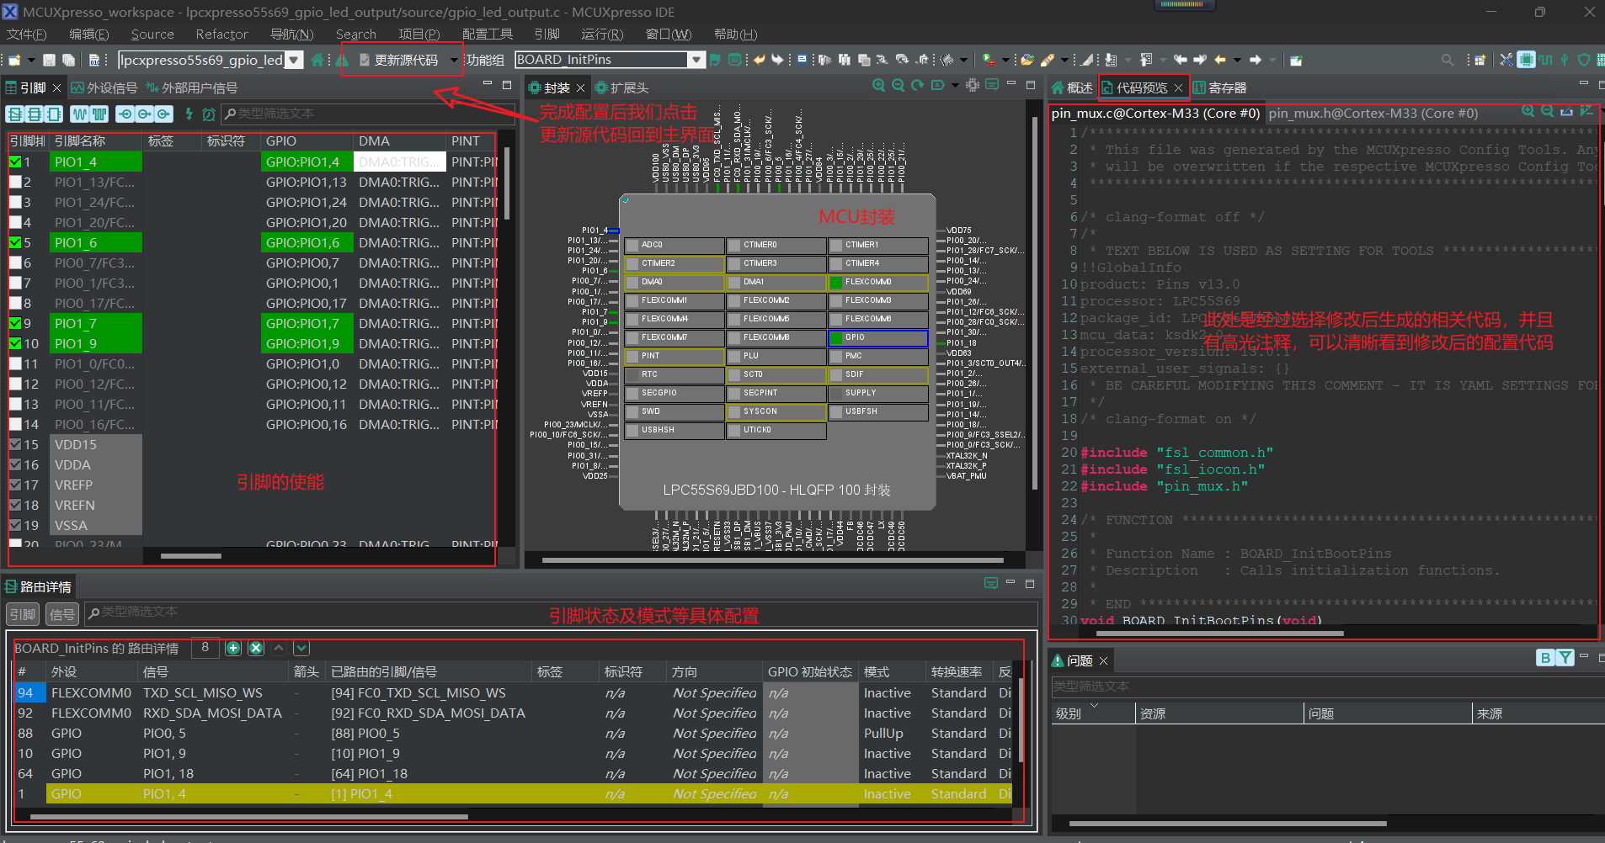Viewport: 1605px width, 843px height.
Task: Open dropdown arrow next to Update Code button
Action: (455, 60)
